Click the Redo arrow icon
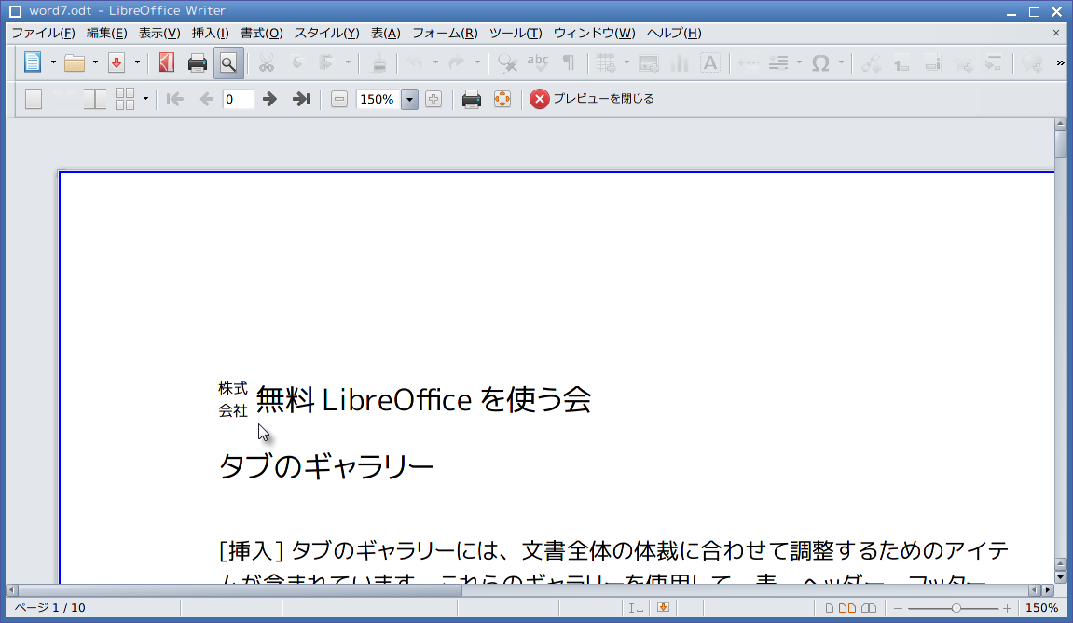Screen dimensions: 1073x623 click(457, 63)
